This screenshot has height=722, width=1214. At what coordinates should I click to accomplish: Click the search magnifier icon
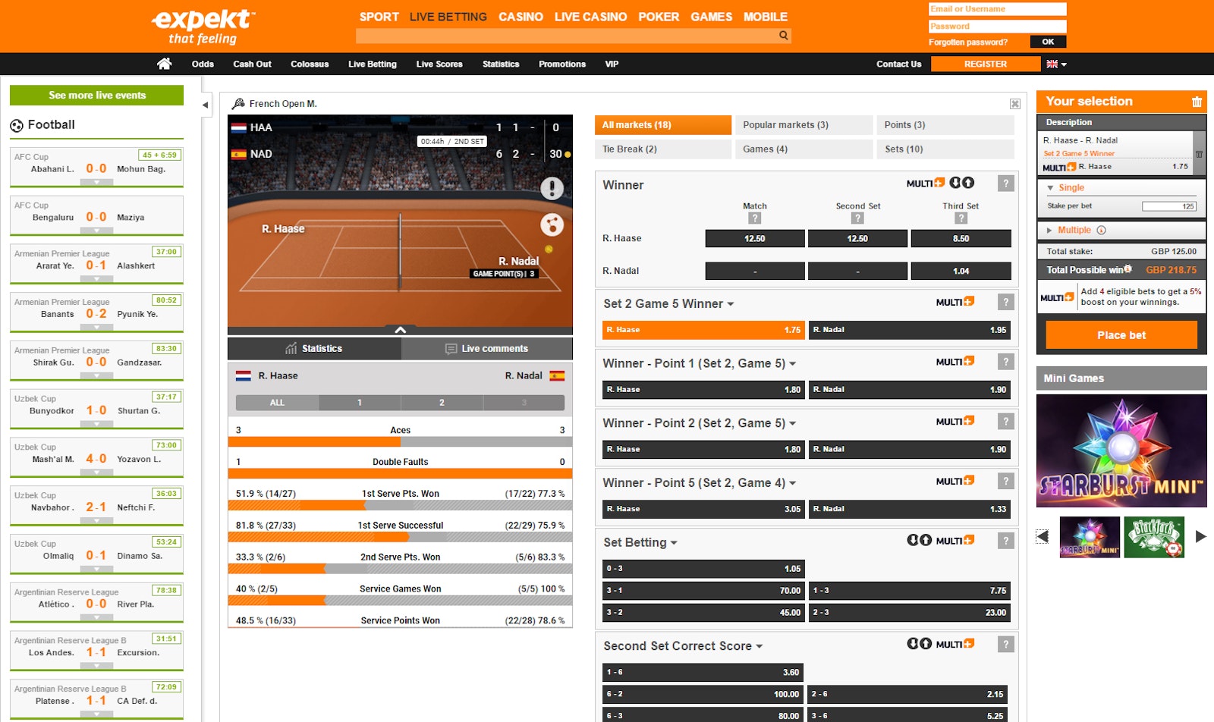pos(783,35)
